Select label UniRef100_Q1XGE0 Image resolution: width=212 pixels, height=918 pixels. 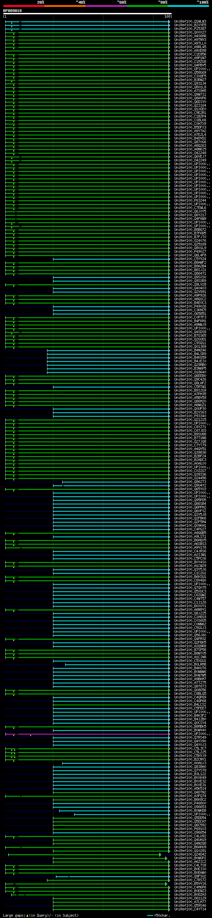point(190,109)
